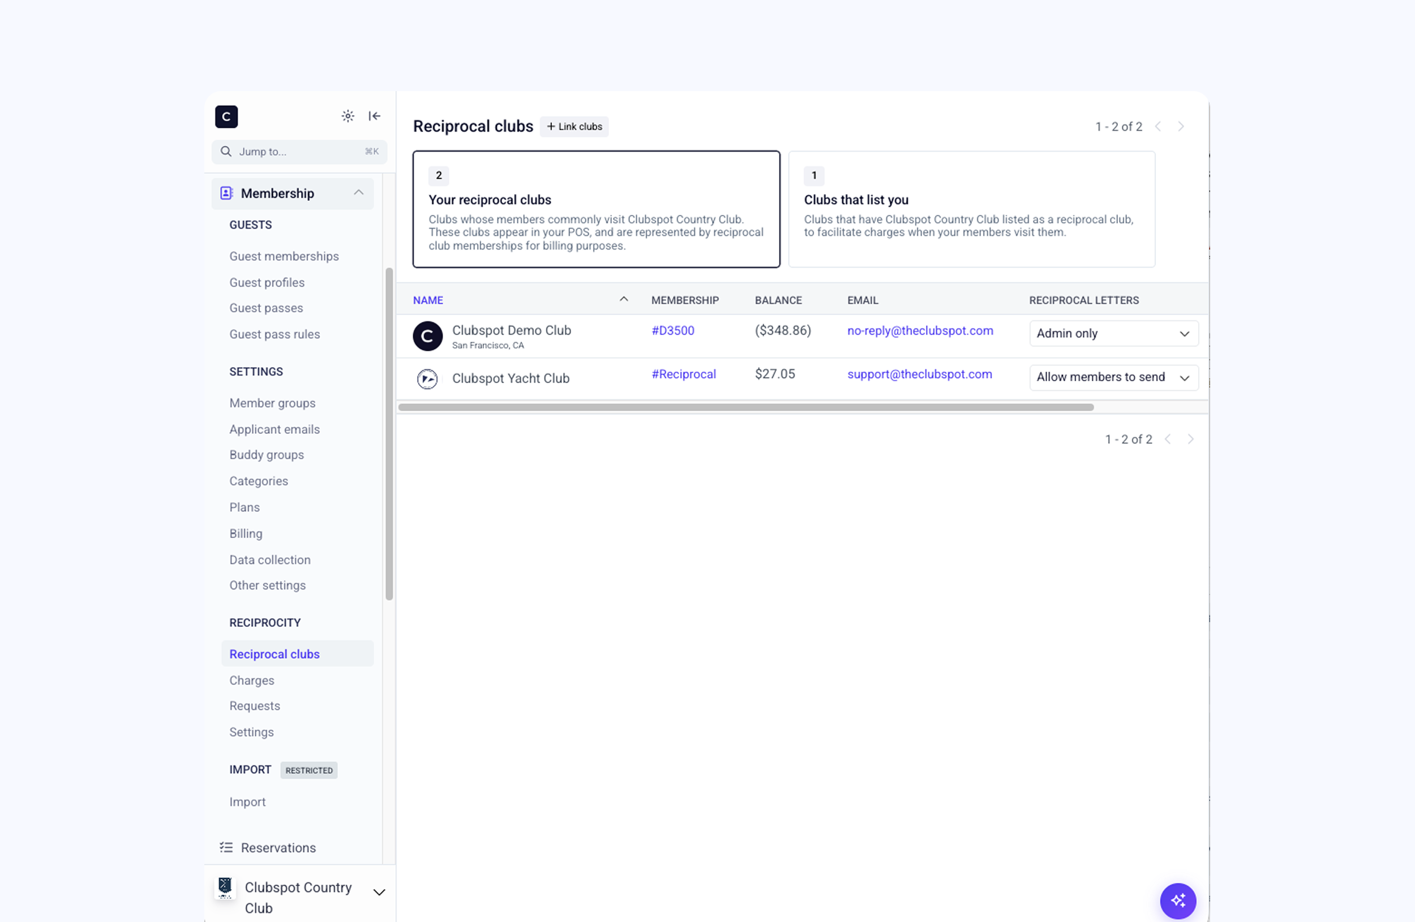The width and height of the screenshot is (1415, 922).
Task: Focus the Jump to search field
Action: [x=299, y=152]
